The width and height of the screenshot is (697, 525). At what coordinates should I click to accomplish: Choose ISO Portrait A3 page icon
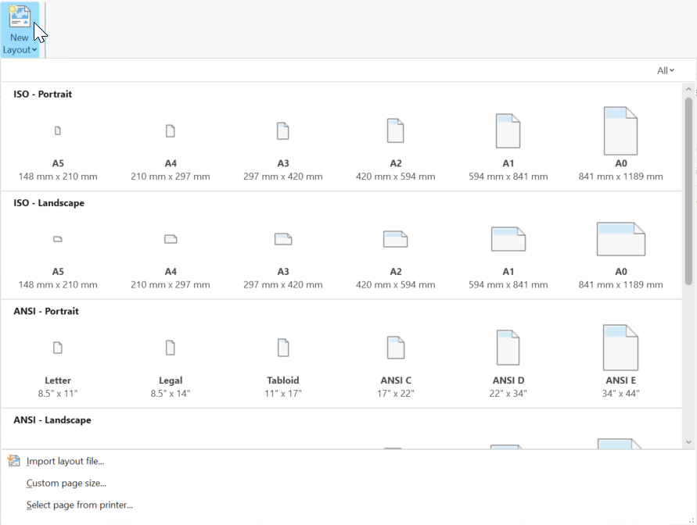click(x=282, y=131)
